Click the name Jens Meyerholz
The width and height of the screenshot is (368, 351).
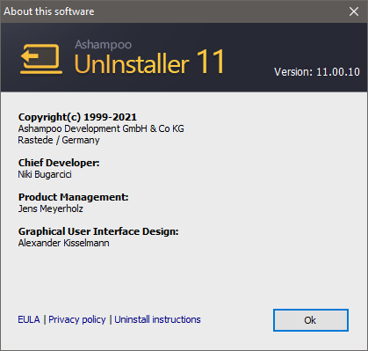(x=50, y=208)
